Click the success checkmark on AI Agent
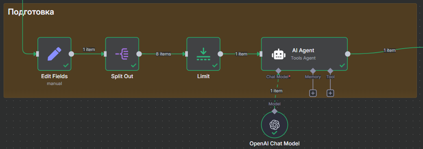423x149 pixels. point(342,65)
